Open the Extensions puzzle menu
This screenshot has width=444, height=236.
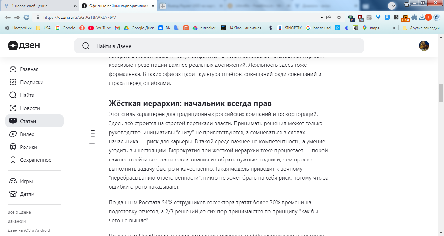pyautogui.click(x=415, y=17)
